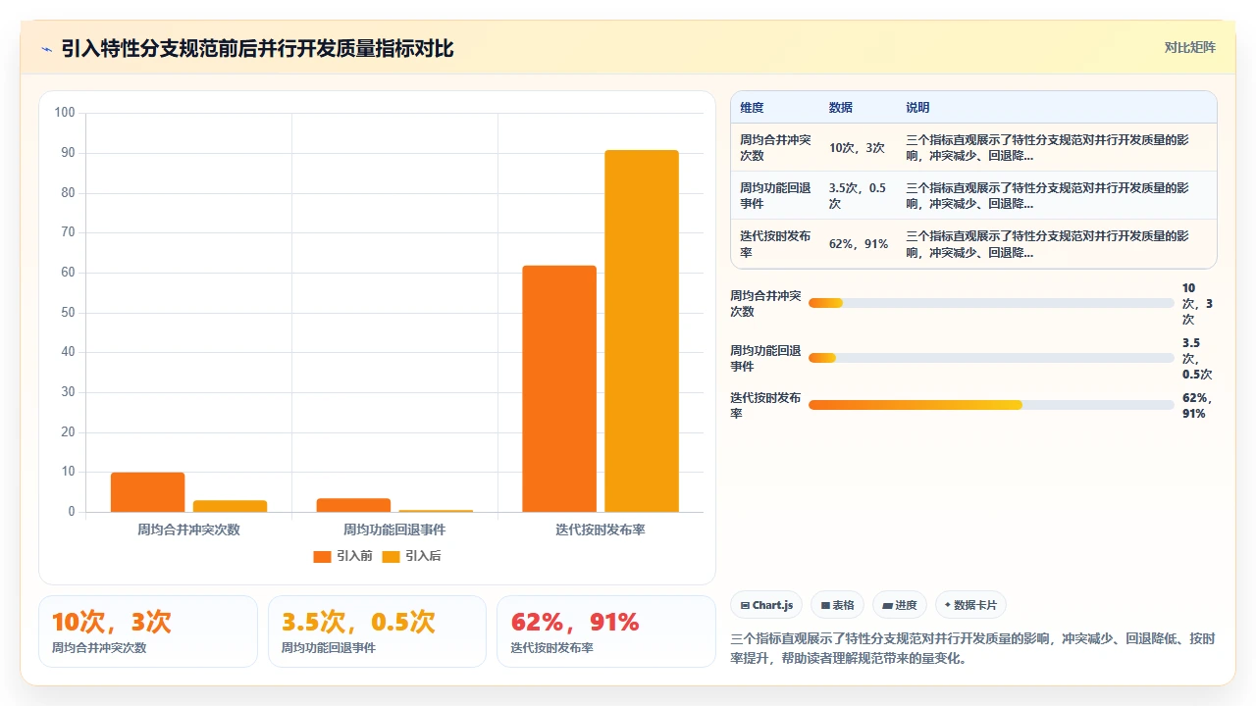Select the 表格 tag chip

coord(837,605)
